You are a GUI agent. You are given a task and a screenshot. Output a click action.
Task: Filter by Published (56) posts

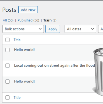28,20
